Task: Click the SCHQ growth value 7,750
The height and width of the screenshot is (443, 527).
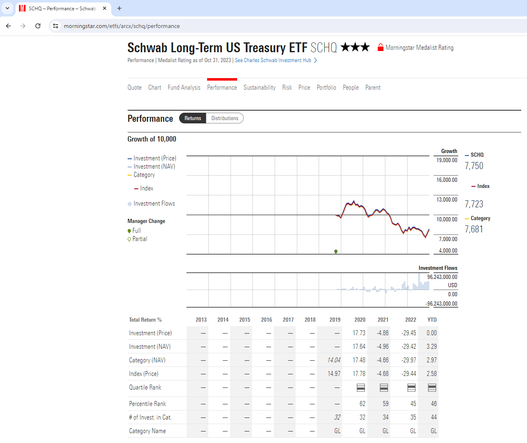Action: [x=474, y=166]
